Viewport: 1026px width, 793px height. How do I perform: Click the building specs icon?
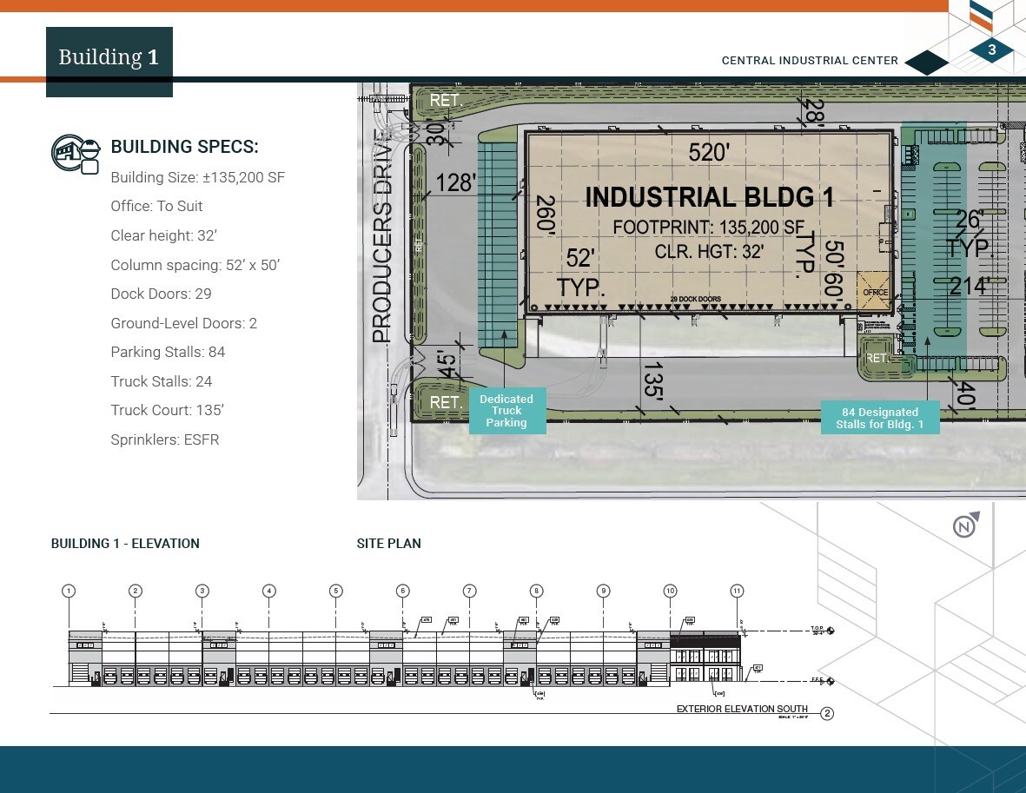[x=76, y=154]
